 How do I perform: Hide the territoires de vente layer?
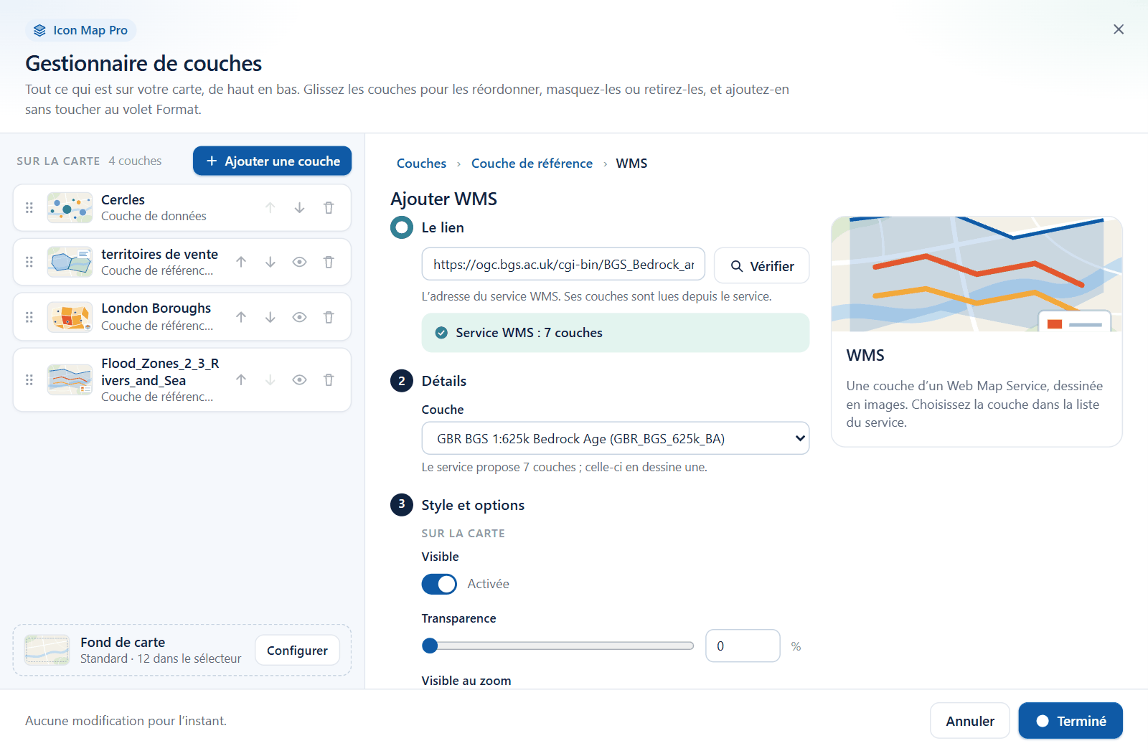(299, 262)
